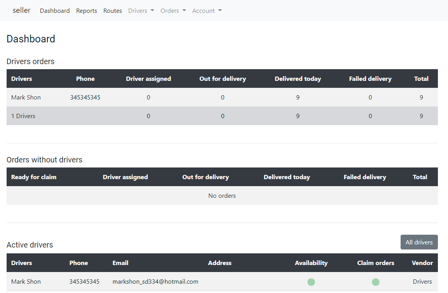Toggle Mark Shon's green Claim orders indicator
The image size is (448, 293).
375,282
